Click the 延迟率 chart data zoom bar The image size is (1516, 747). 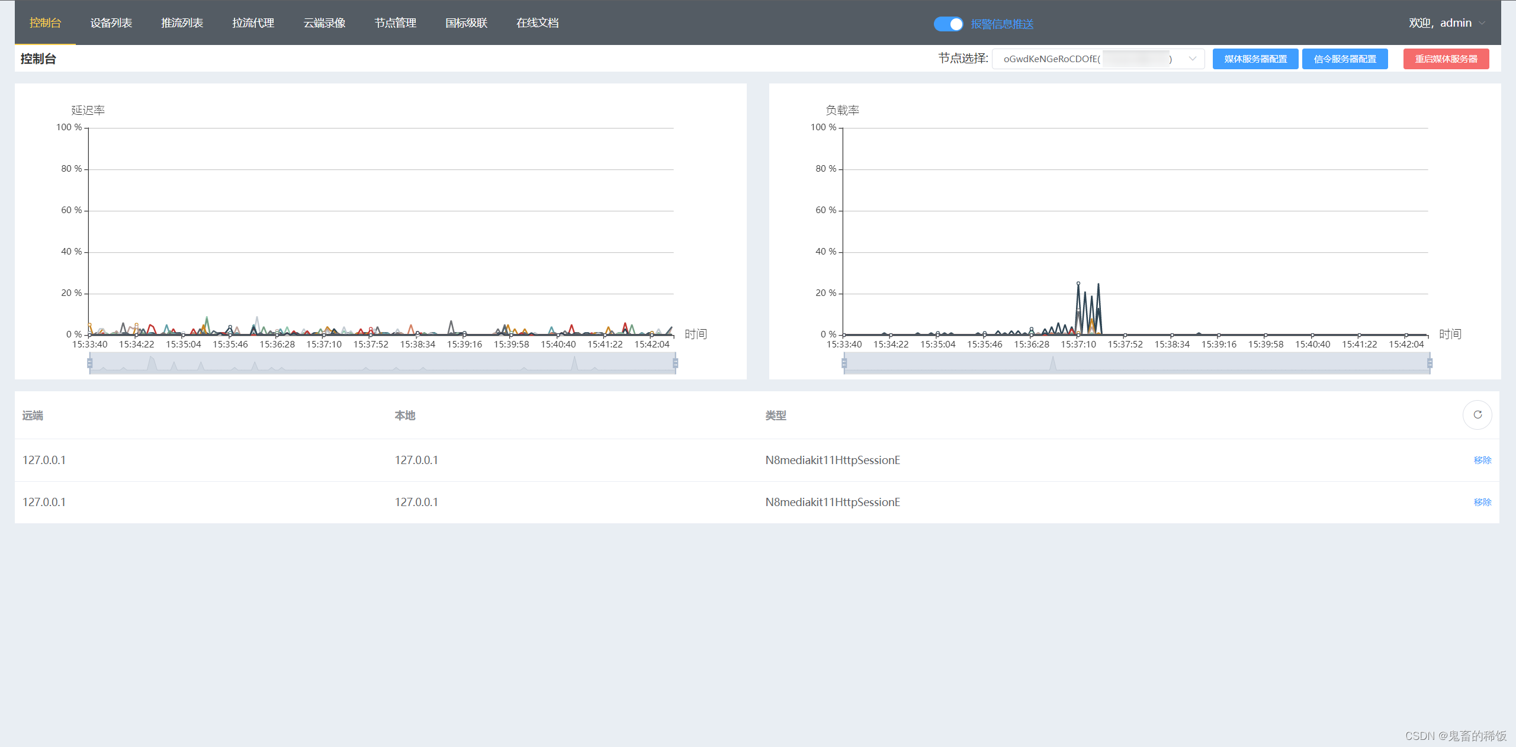pos(383,363)
